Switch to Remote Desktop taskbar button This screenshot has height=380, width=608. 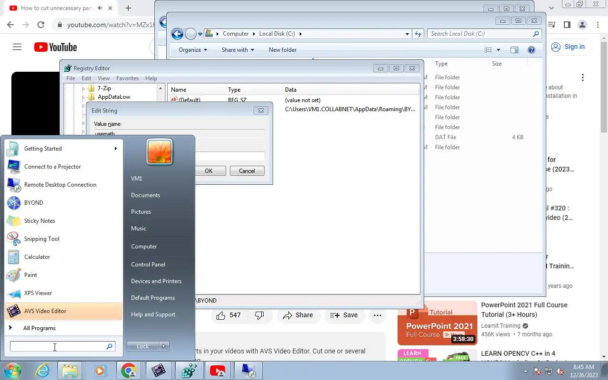[x=247, y=370]
